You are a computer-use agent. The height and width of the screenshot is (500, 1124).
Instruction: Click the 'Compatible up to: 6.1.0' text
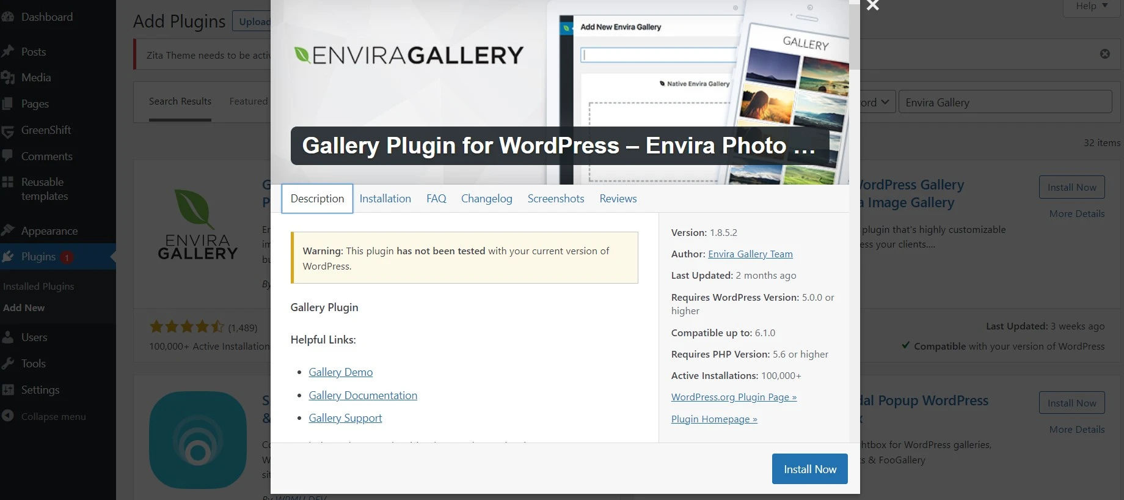click(723, 333)
